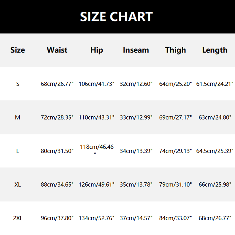Select the S size row label

point(18,84)
